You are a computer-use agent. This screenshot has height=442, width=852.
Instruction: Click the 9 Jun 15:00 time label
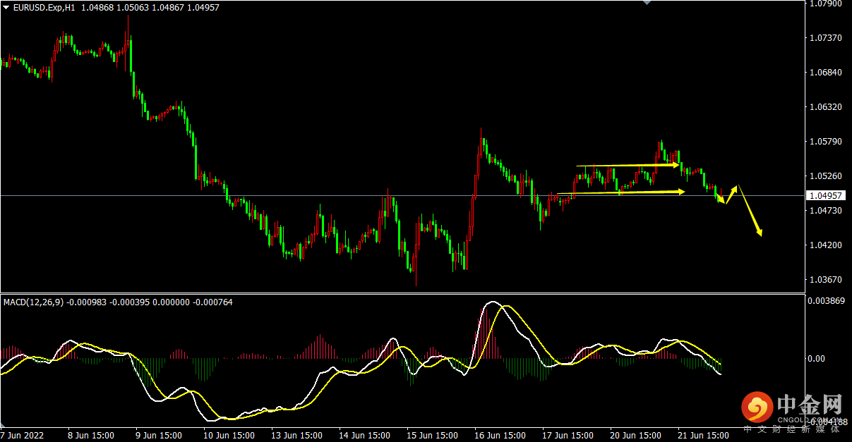coord(160,435)
